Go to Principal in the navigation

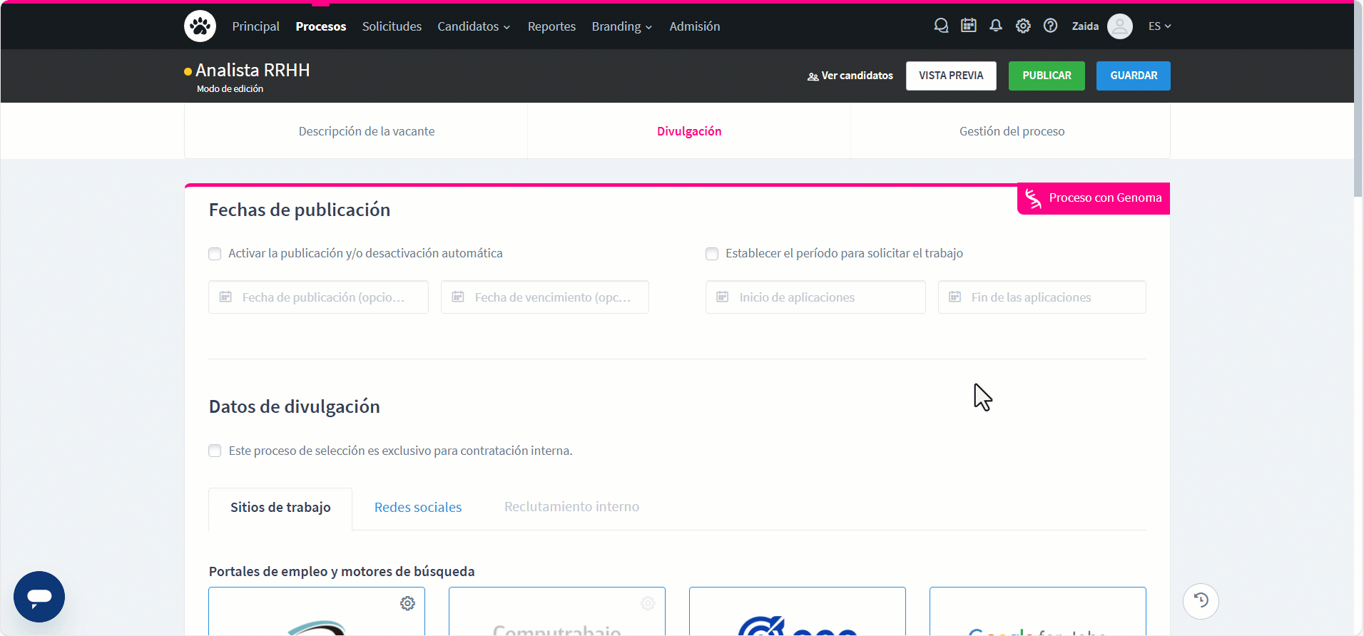click(x=255, y=26)
